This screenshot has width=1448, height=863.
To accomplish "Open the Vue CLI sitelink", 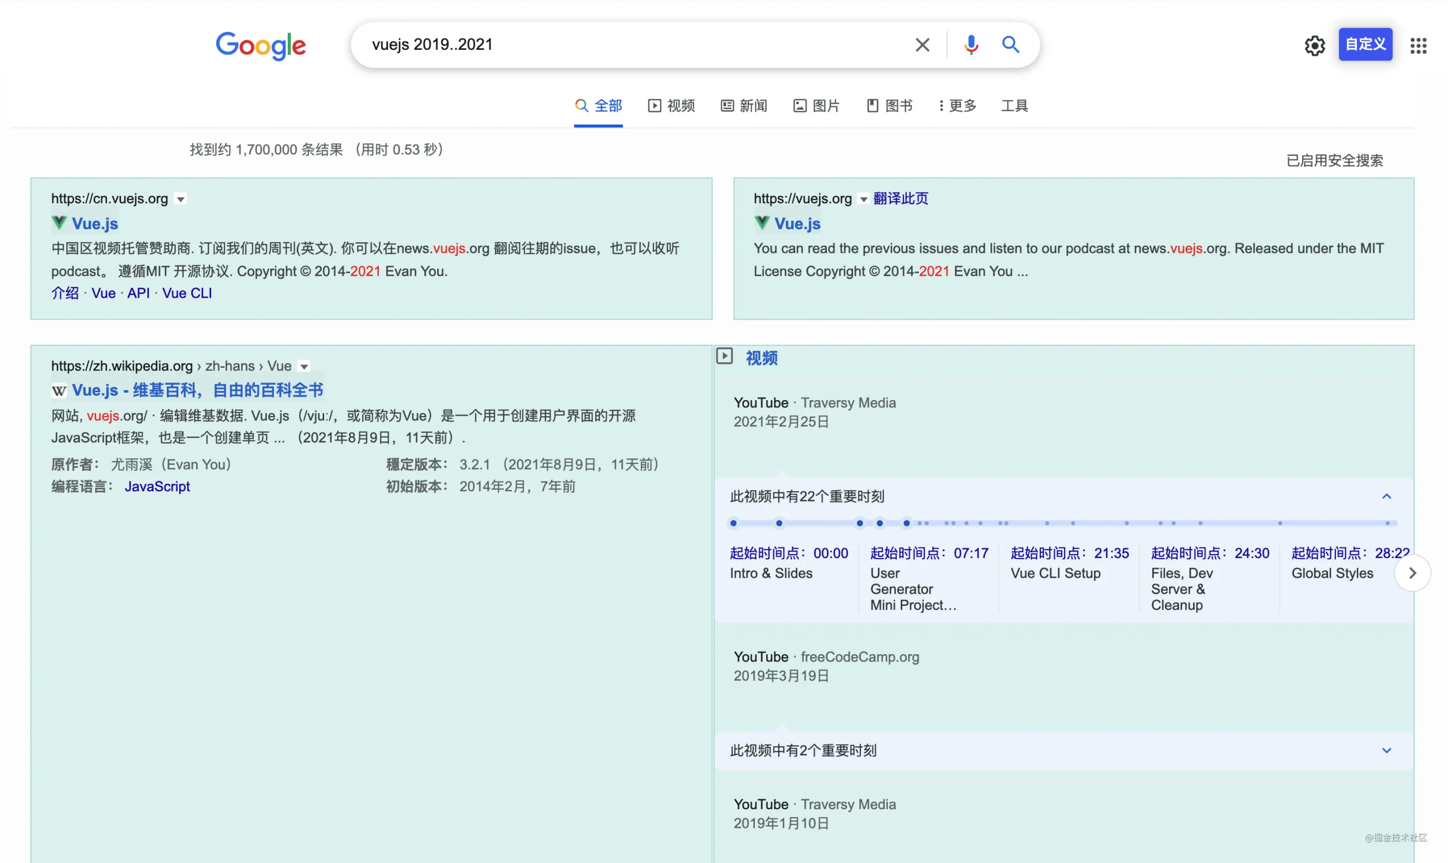I will (x=187, y=293).
